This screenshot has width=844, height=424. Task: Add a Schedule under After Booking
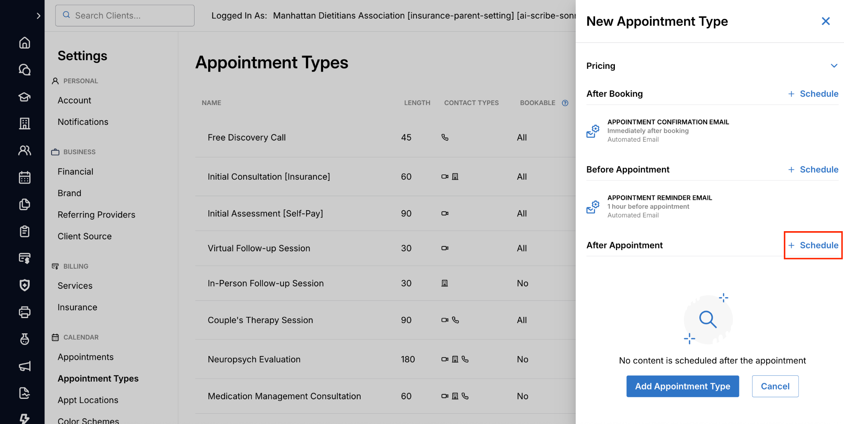point(814,94)
